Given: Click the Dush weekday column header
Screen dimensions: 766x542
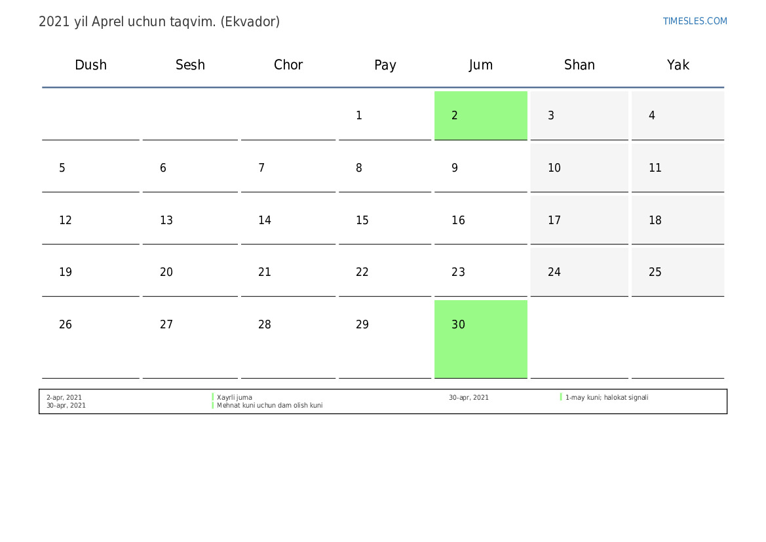Looking at the screenshot, I should click(90, 65).
